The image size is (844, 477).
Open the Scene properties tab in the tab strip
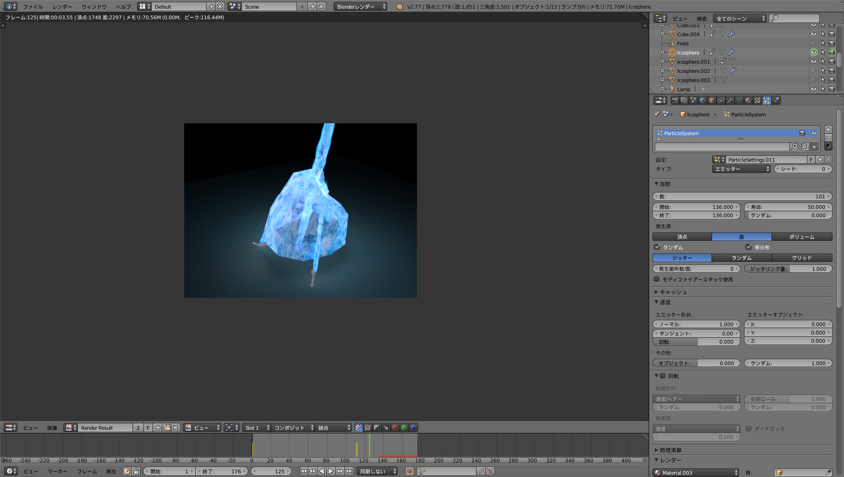(x=693, y=100)
